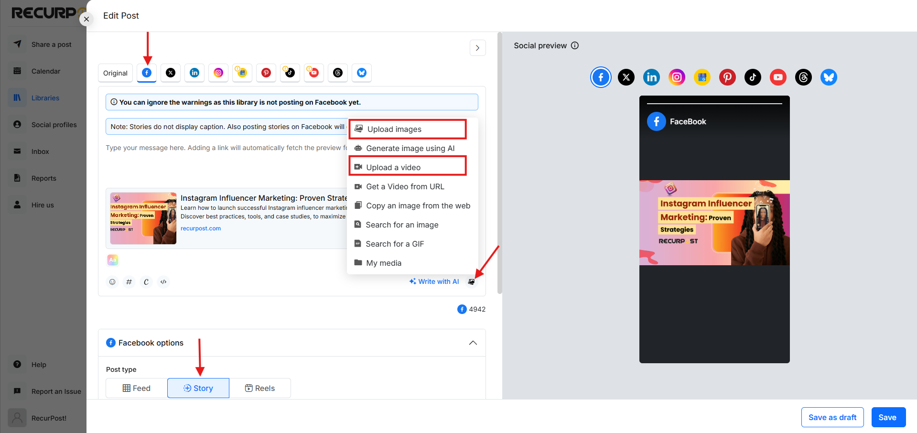This screenshot has width=917, height=433.
Task: Show the X social preview icon
Action: [x=626, y=77]
